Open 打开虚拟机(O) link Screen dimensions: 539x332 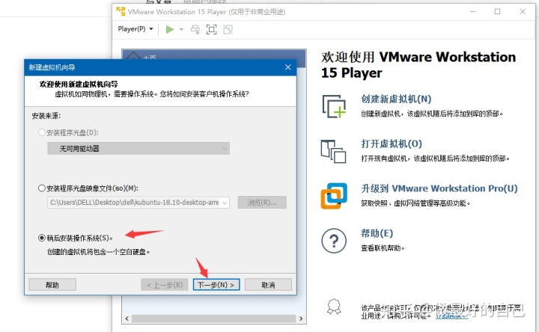(x=392, y=144)
